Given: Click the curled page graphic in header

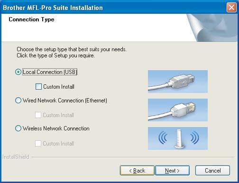Looking at the screenshot, I should tap(212, 28).
